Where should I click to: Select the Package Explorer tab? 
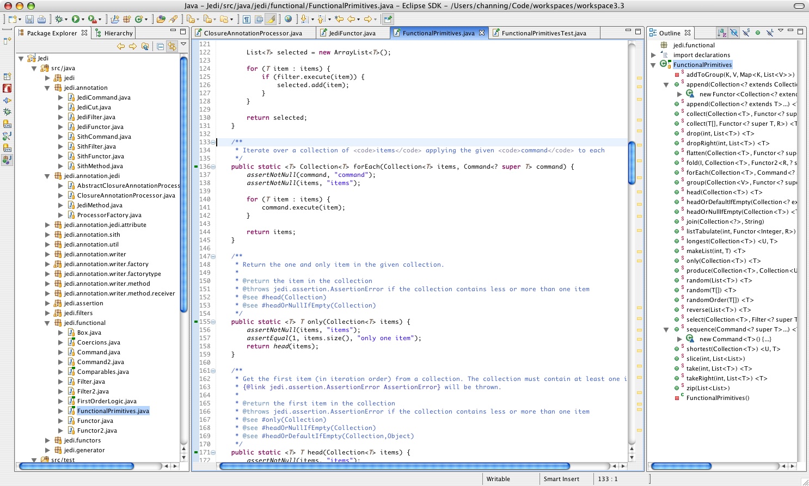(52, 33)
